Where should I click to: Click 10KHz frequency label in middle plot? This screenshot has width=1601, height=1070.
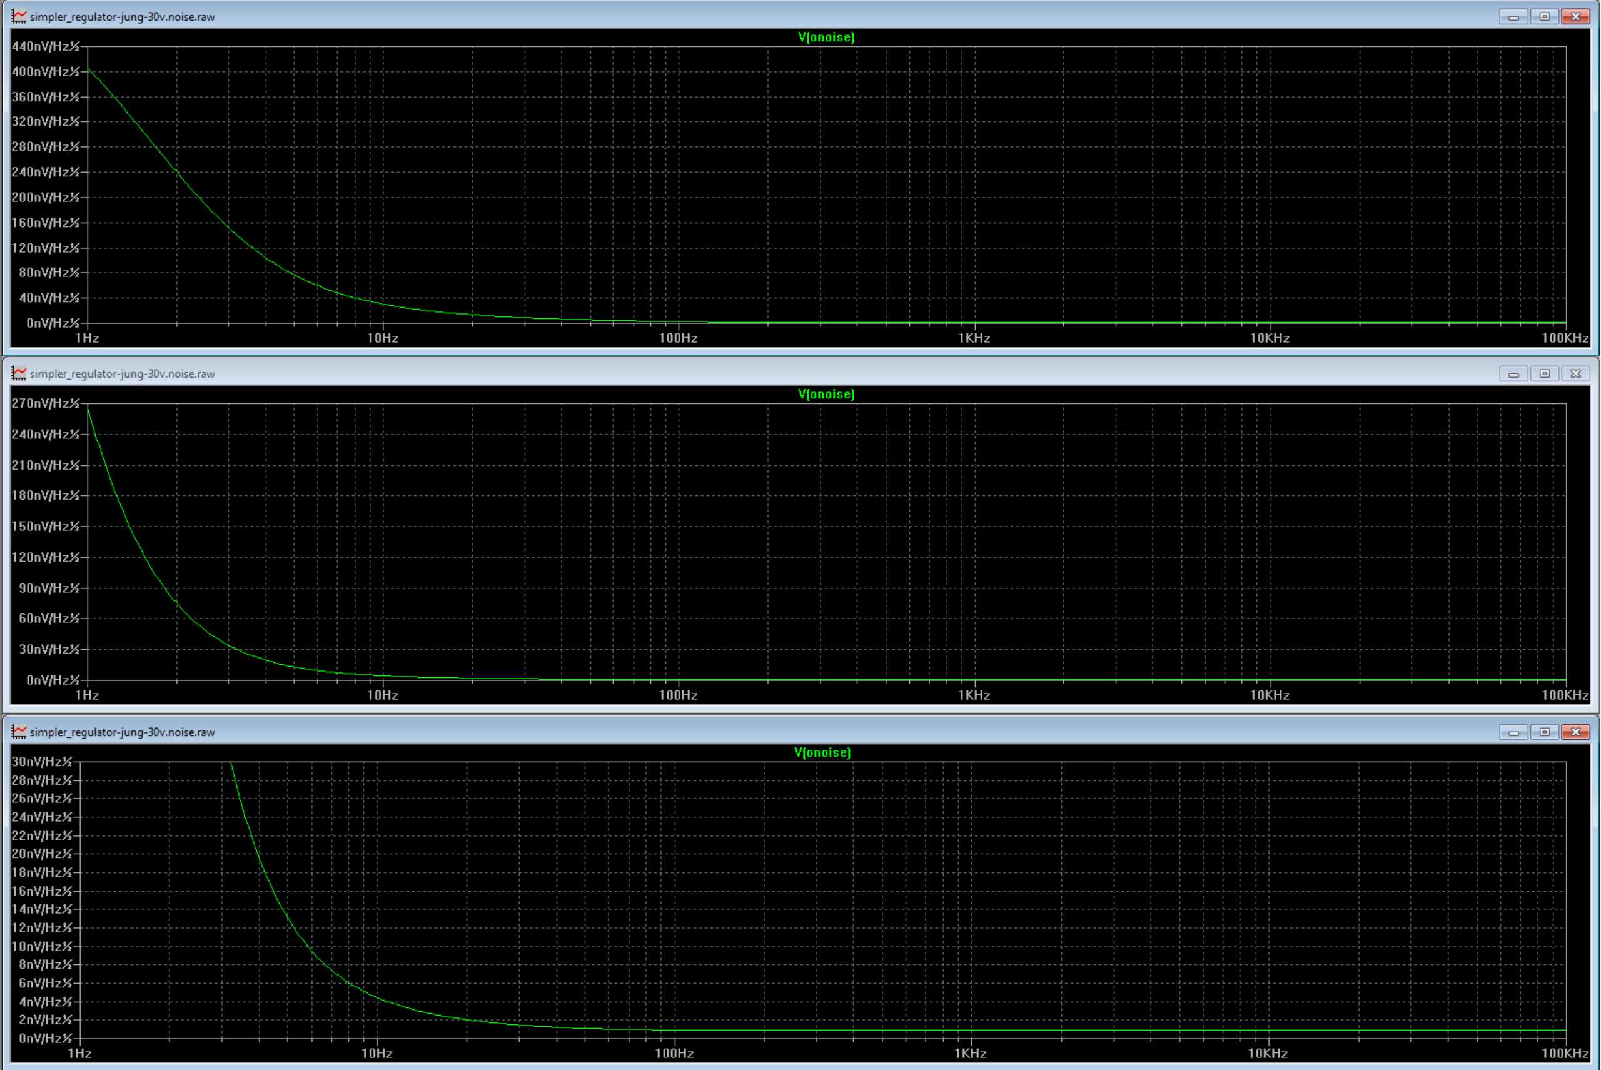pyautogui.click(x=1270, y=695)
